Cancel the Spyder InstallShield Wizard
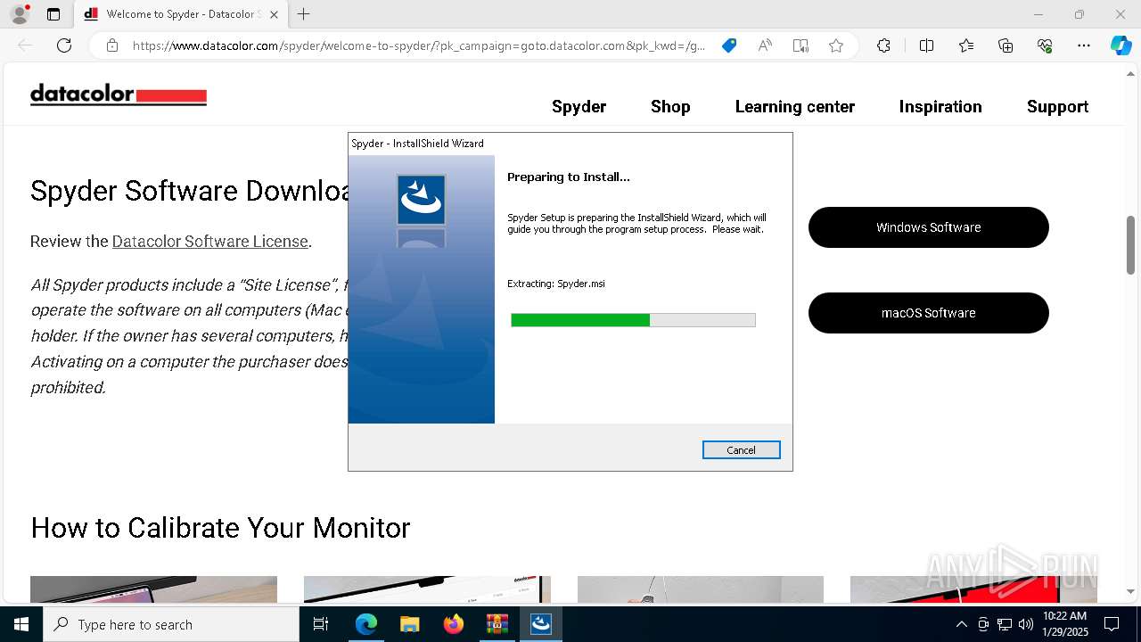The image size is (1141, 642). (x=741, y=450)
